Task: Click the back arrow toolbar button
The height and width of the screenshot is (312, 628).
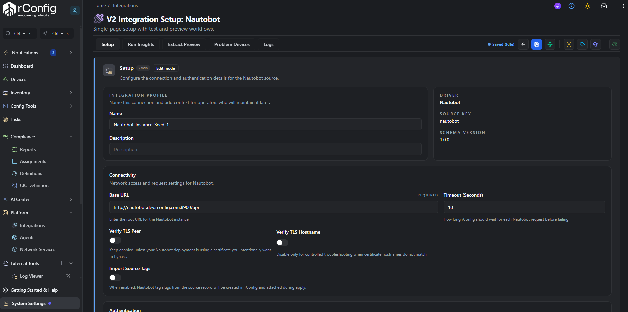Action: (x=523, y=44)
